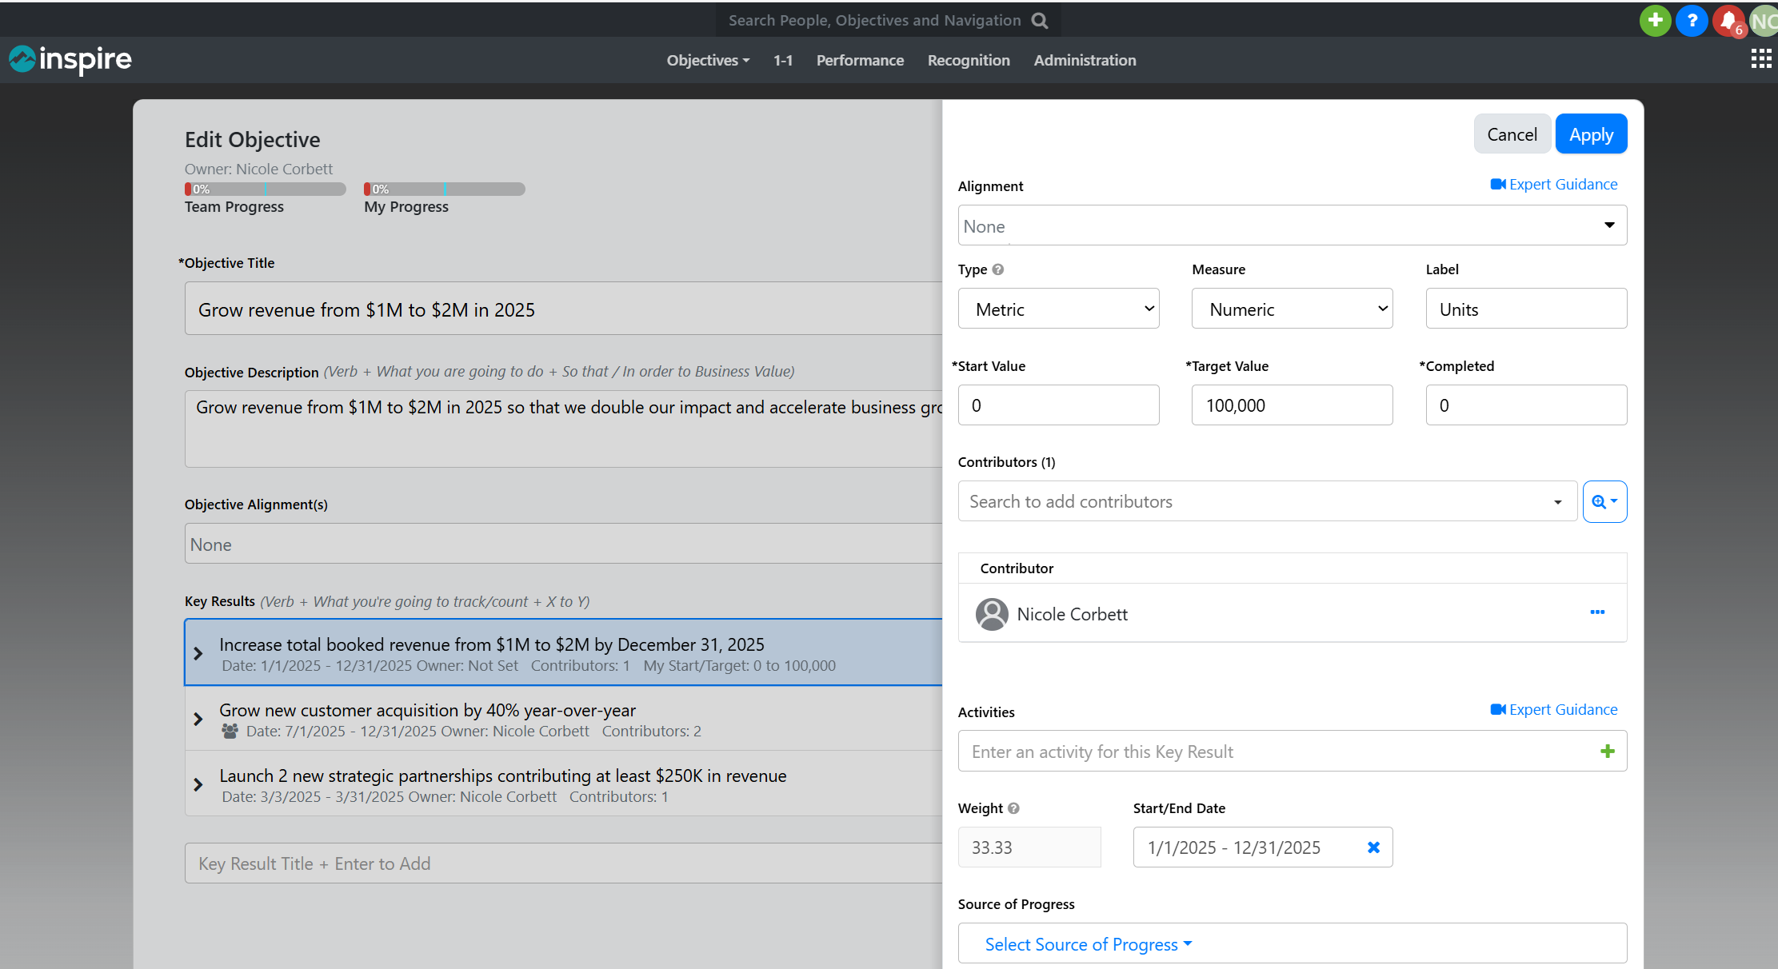Screen dimensions: 1778x969
Task: Open the notifications bell icon
Action: point(1728,21)
